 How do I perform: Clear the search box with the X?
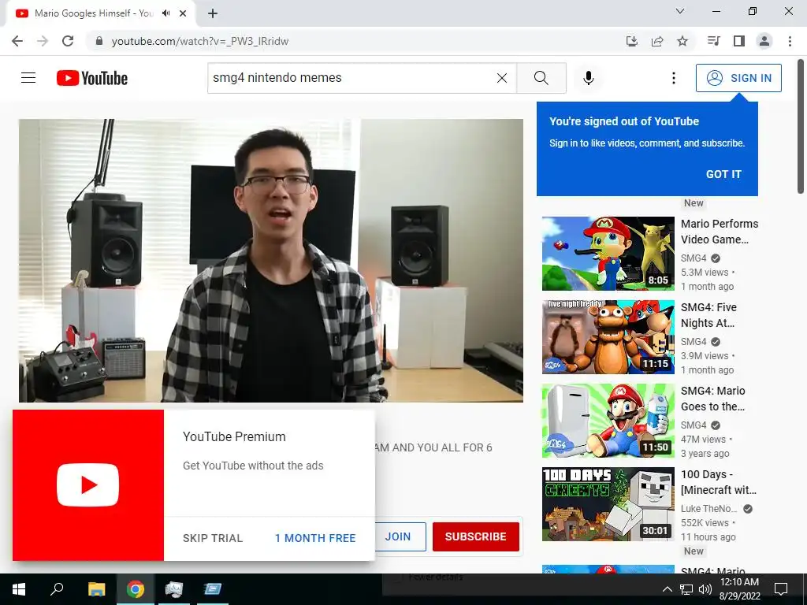[502, 78]
